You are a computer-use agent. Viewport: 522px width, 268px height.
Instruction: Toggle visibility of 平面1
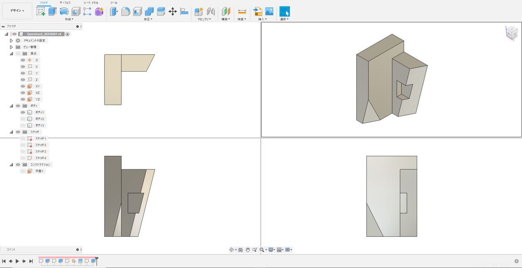pos(23,171)
